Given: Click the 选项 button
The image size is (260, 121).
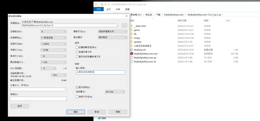Looking at the screenshot, I should coord(19,106).
